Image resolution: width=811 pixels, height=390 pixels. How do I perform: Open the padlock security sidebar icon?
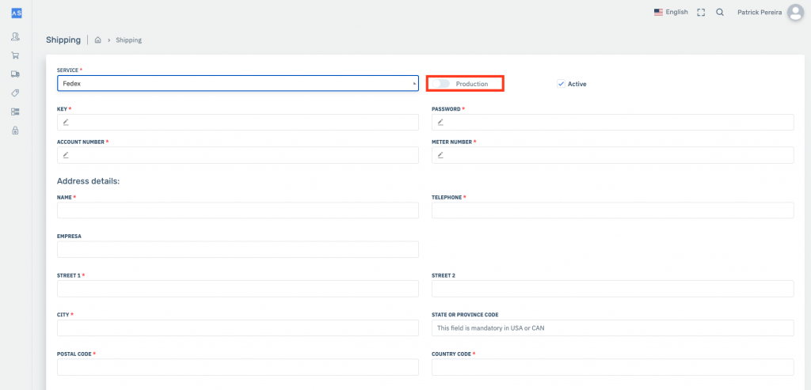coord(15,131)
